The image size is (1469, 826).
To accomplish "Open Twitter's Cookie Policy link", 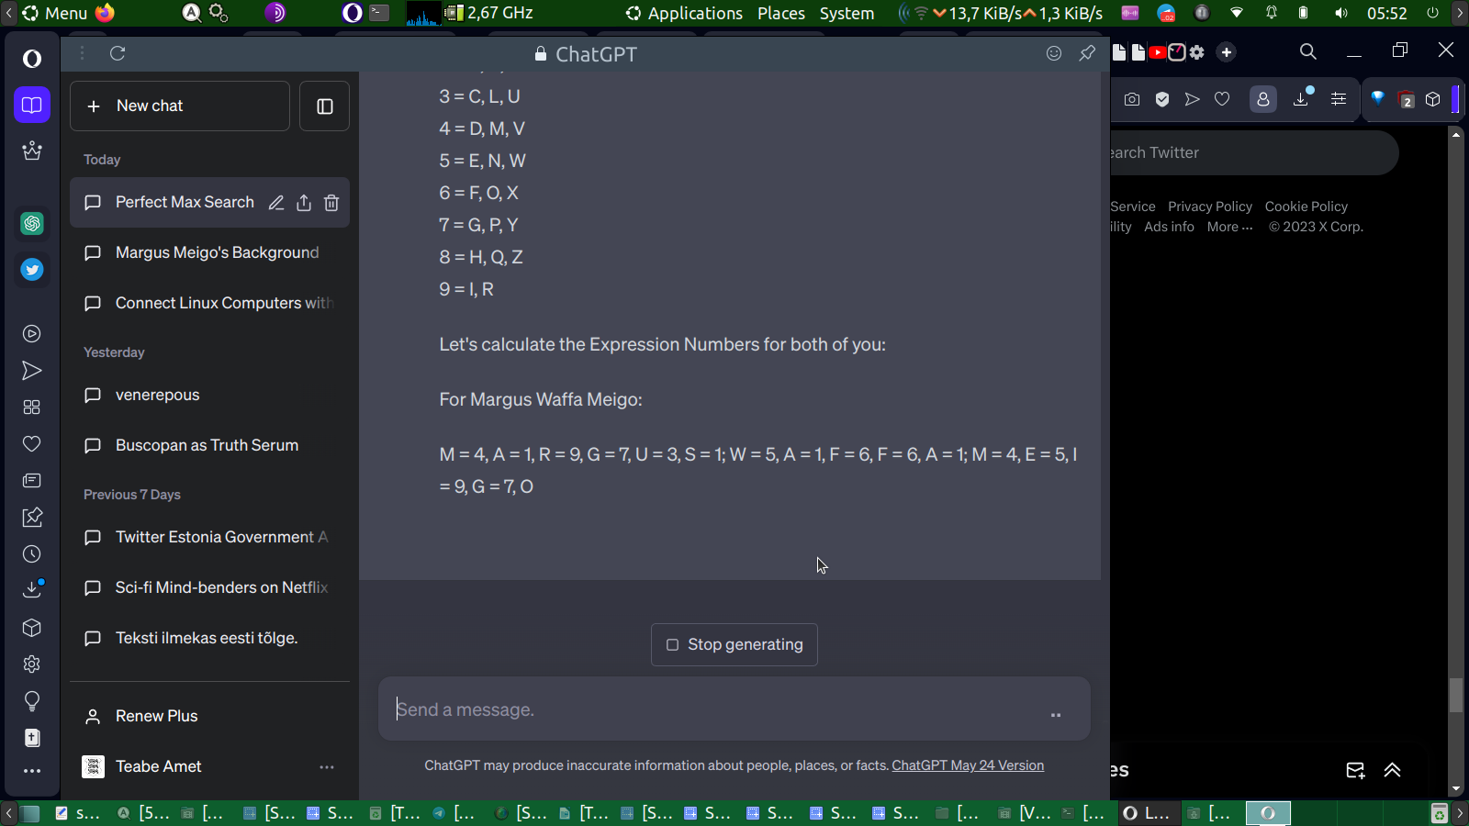I will (1306, 206).
